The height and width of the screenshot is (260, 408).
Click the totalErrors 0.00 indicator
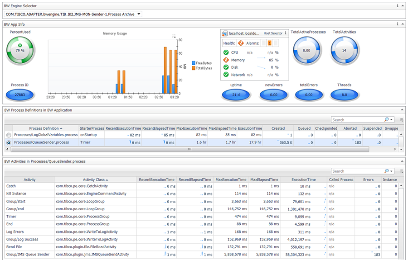(x=309, y=95)
